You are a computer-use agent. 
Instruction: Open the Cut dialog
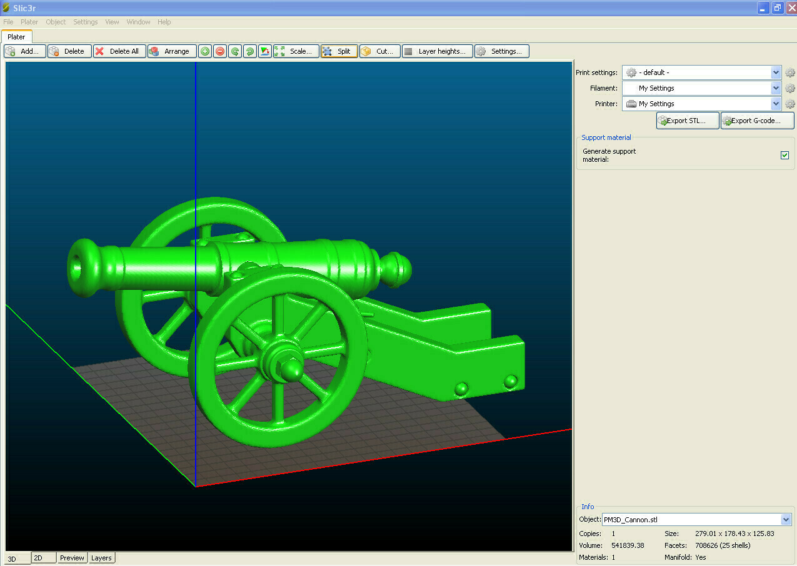coord(379,51)
